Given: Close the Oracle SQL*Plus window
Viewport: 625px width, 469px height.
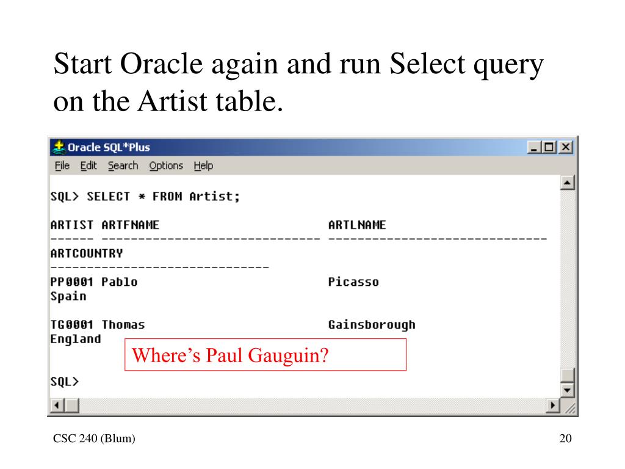Looking at the screenshot, I should (x=566, y=147).
